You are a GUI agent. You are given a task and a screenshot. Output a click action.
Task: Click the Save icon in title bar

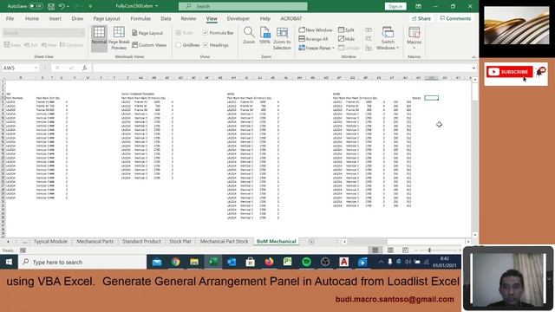click(51, 6)
